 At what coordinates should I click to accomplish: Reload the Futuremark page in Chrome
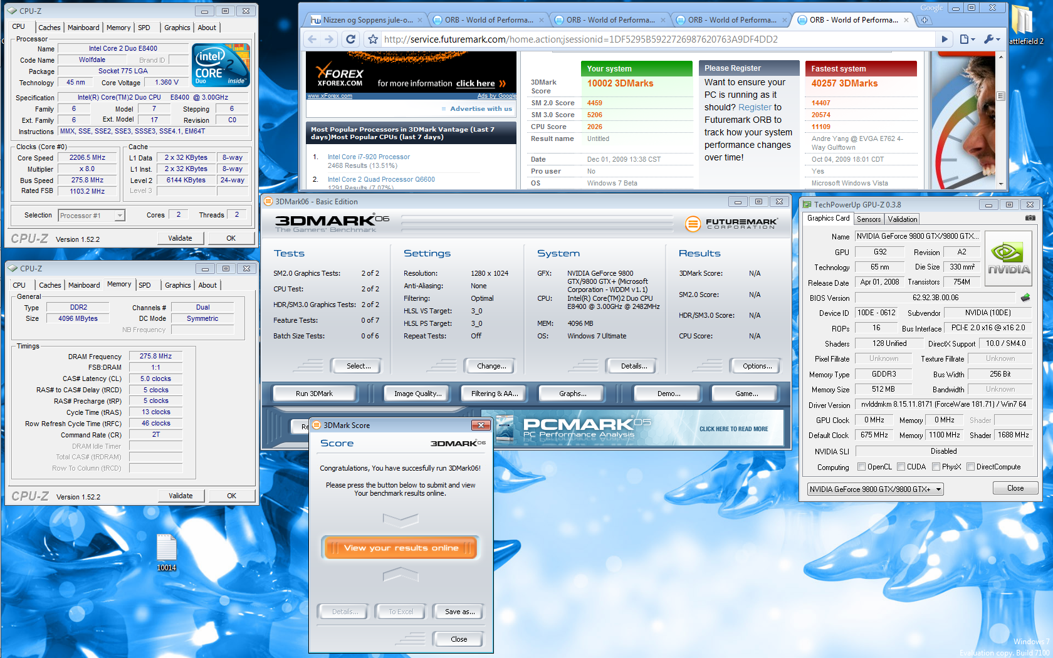[x=351, y=39]
